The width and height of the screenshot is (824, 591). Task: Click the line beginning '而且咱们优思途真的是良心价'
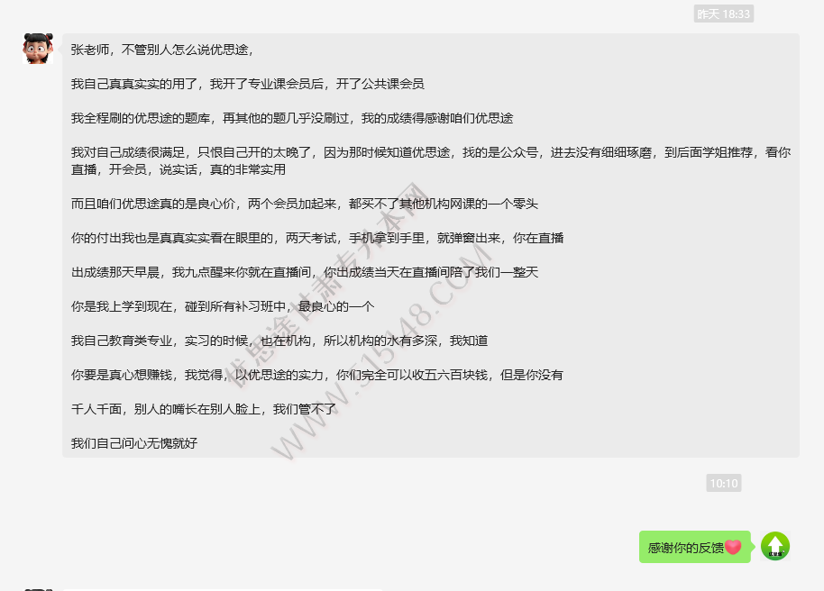pos(305,204)
